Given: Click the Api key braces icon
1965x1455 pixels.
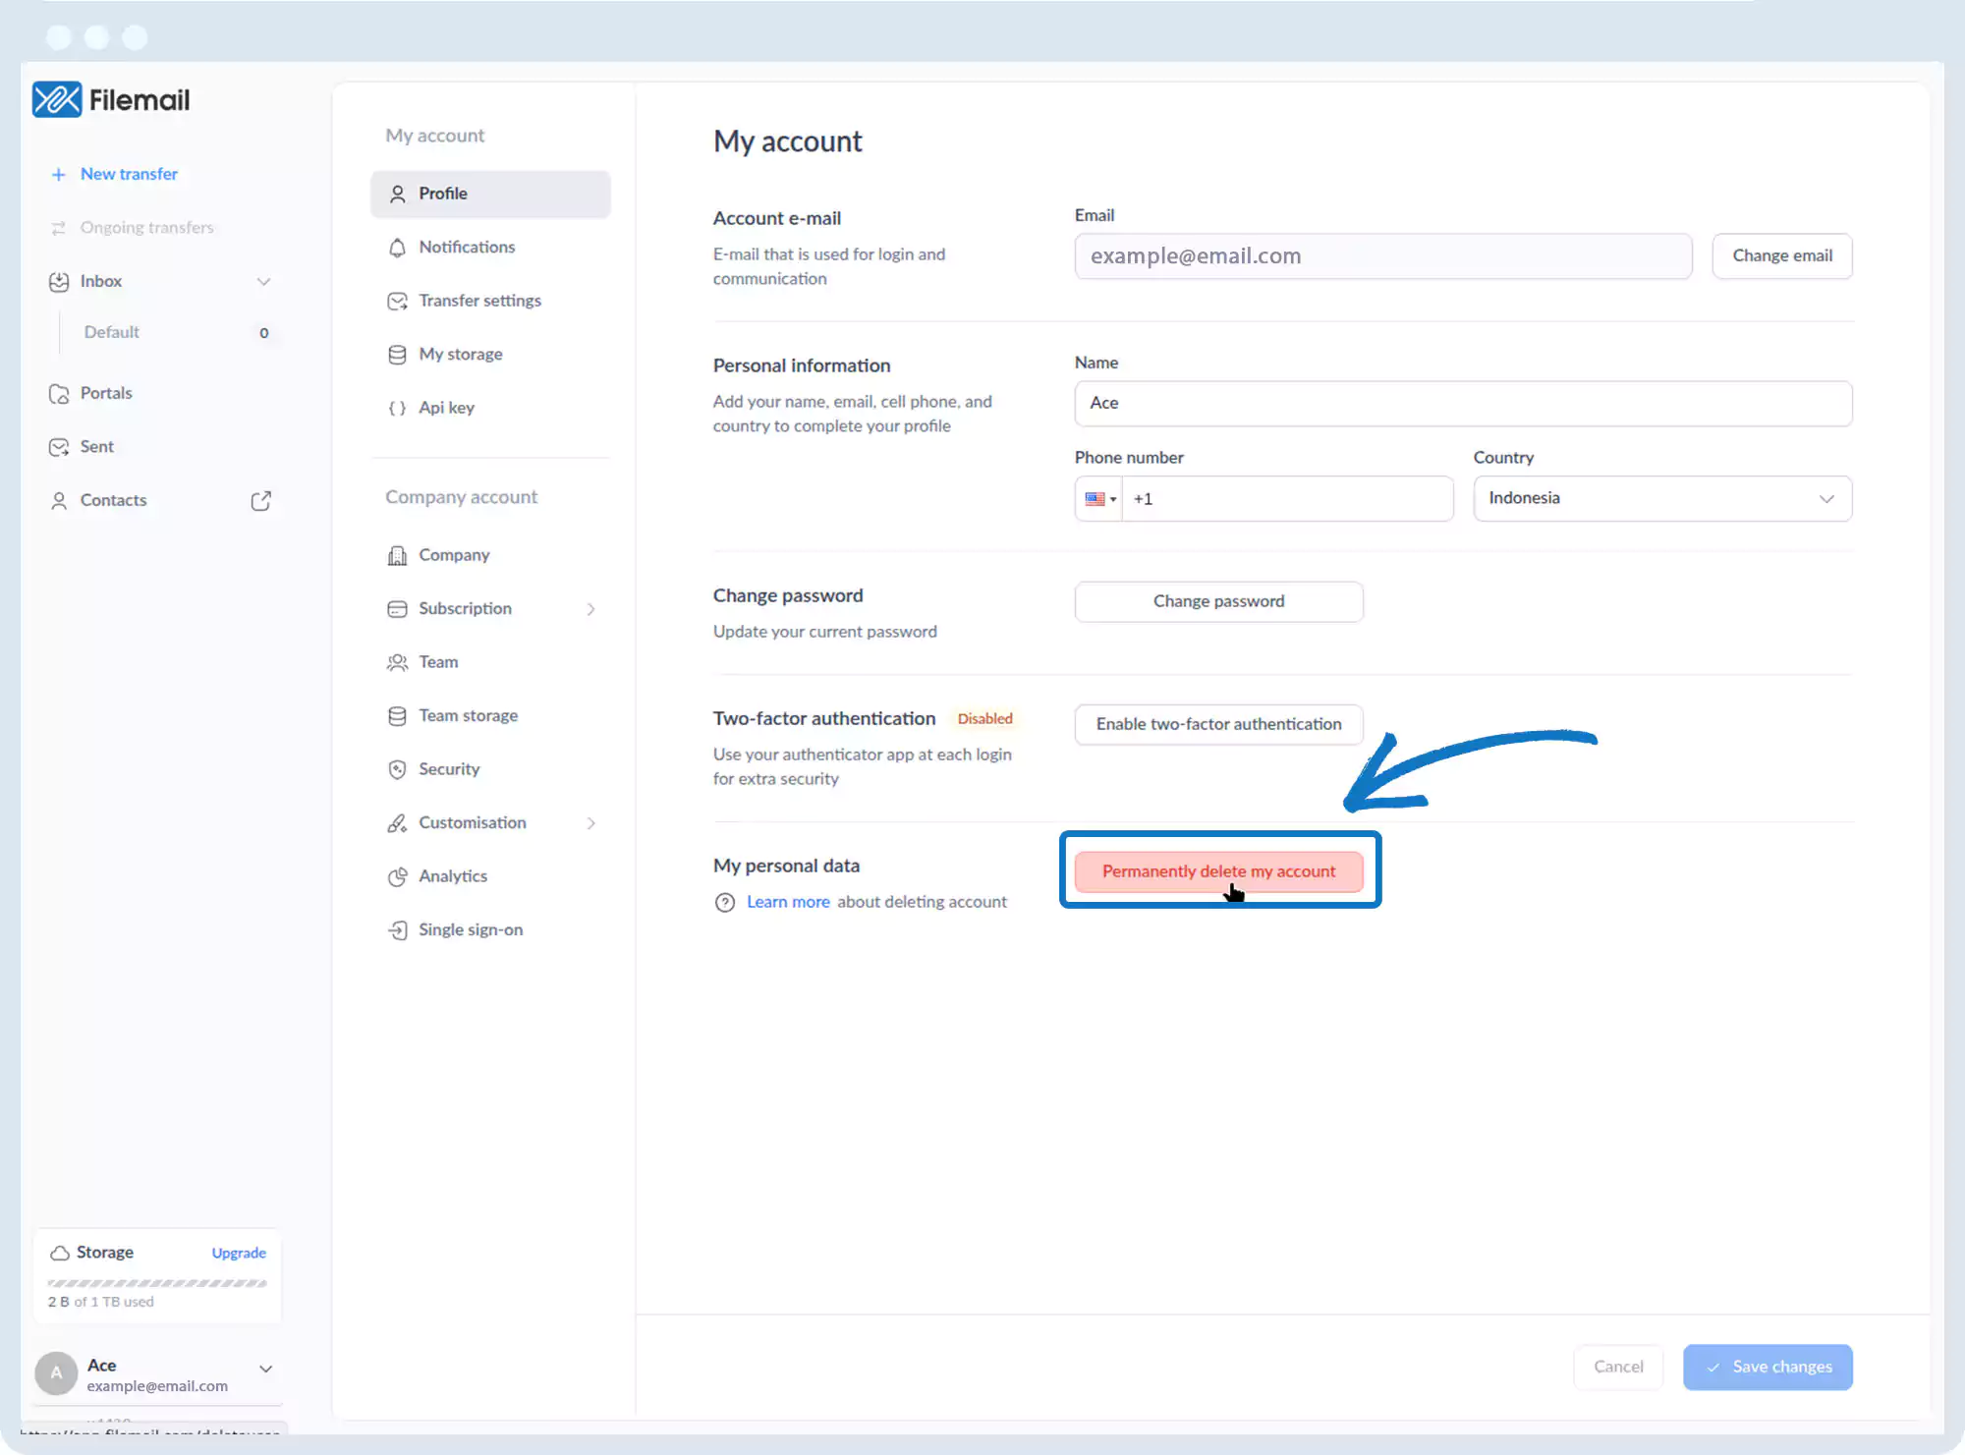Looking at the screenshot, I should 397,408.
